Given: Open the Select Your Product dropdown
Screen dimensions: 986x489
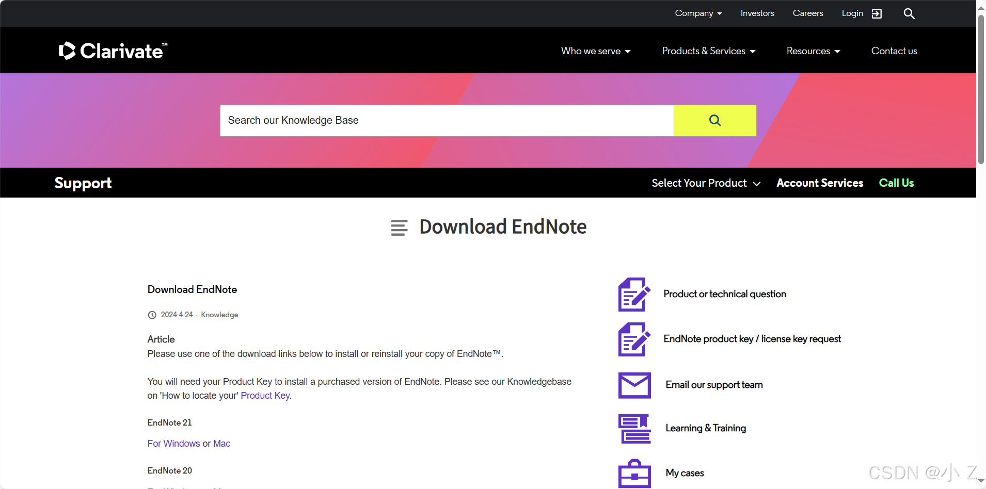Looking at the screenshot, I should [x=706, y=183].
